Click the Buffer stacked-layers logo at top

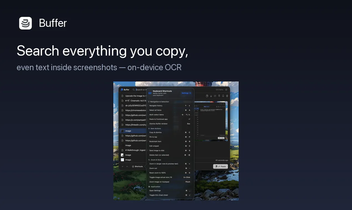[25, 23]
